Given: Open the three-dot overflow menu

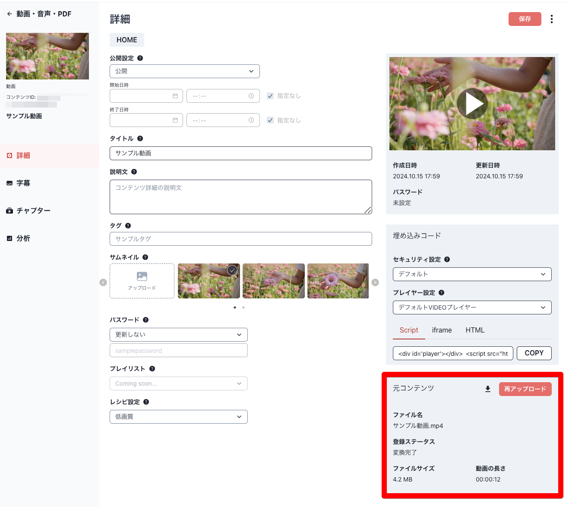Looking at the screenshot, I should pos(552,19).
